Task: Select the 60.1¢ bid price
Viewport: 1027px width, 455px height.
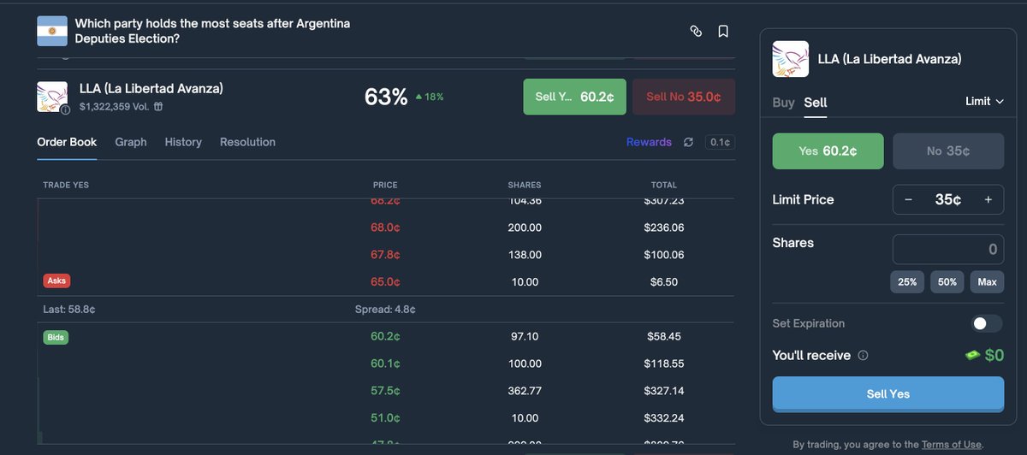Action: 385,363
